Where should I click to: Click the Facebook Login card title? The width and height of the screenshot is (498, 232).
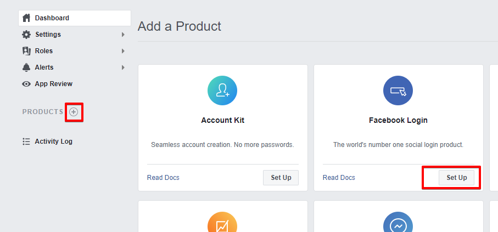tap(398, 120)
